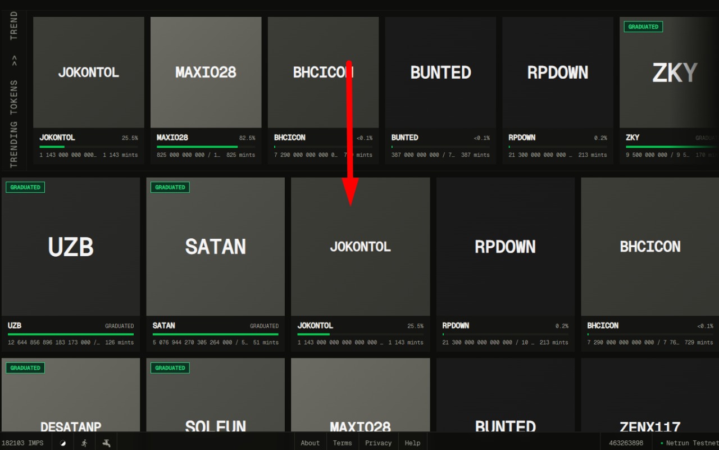This screenshot has width=719, height=450.
Task: Click the 182103 IMPS counter
Action: click(x=22, y=443)
